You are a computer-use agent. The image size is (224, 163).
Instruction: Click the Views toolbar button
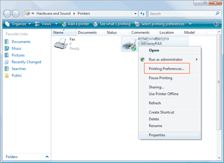point(43,24)
